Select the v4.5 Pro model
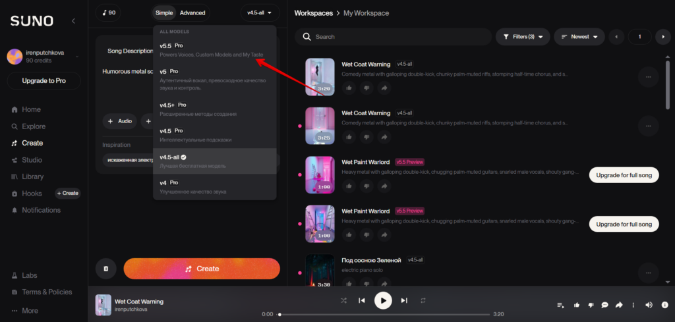This screenshot has width=675, height=322. click(x=214, y=135)
